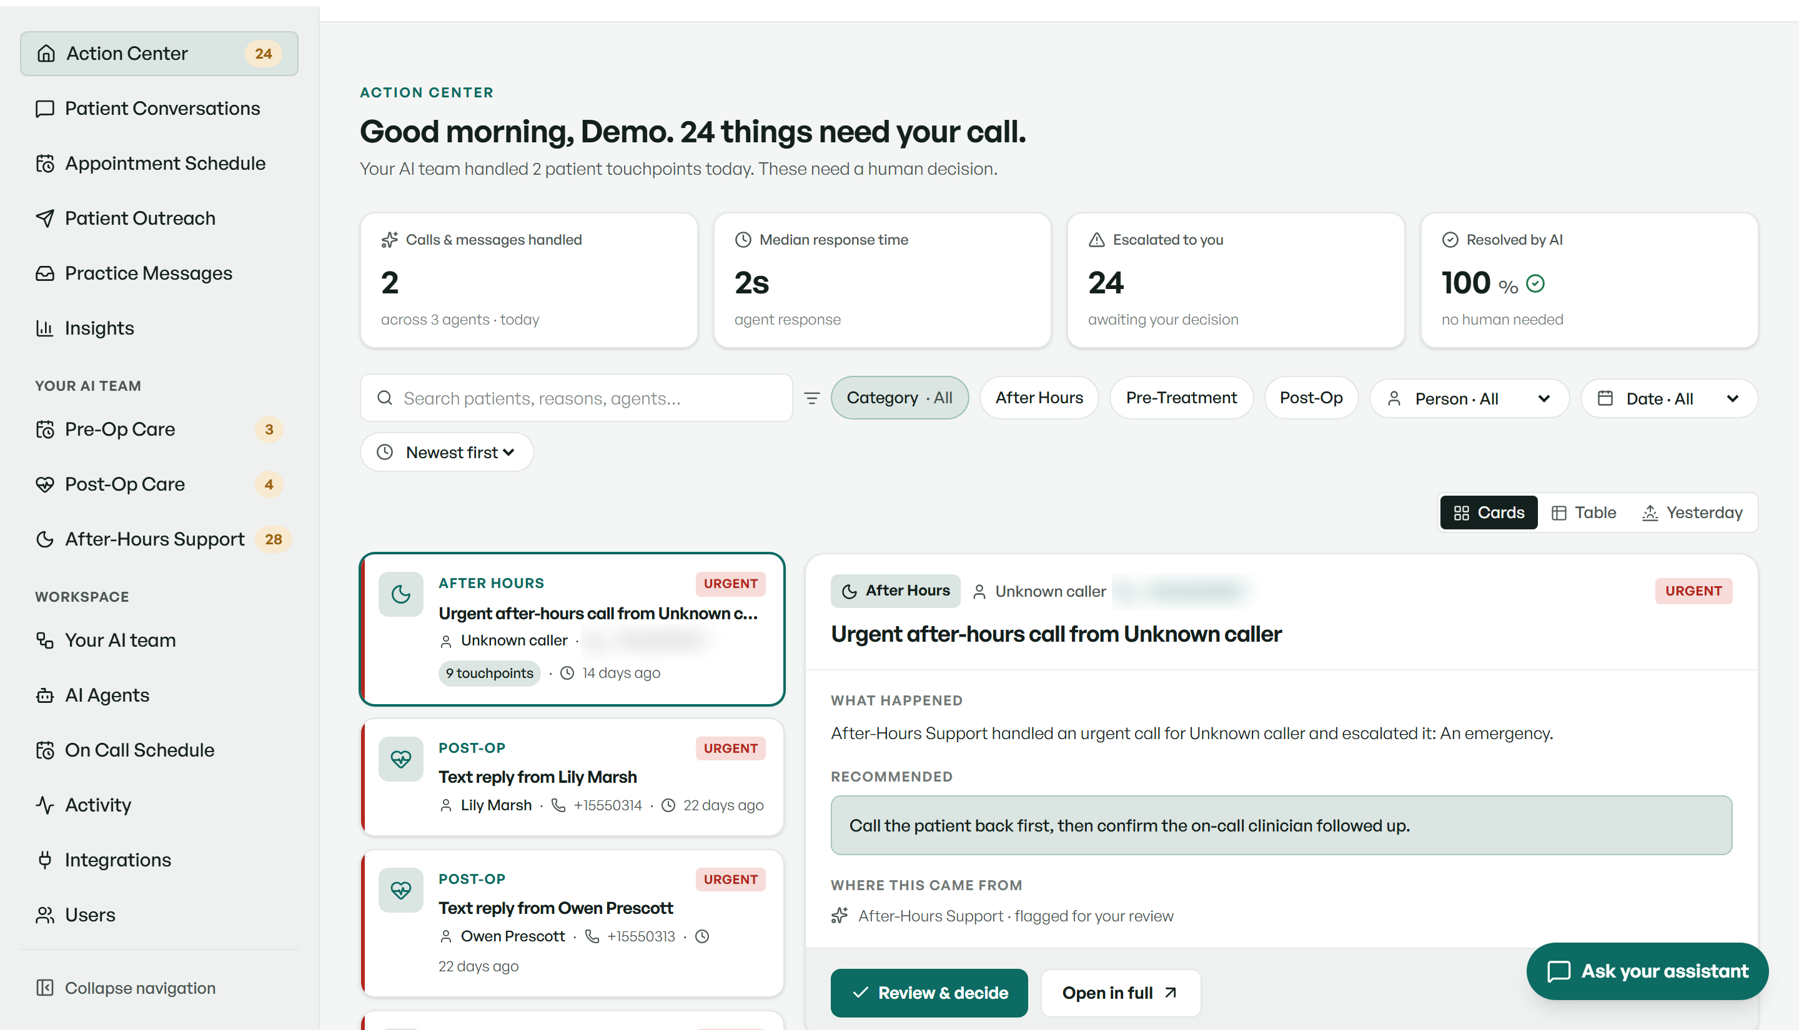Open the Text reply from Owen Prescott card
Image resolution: width=1799 pixels, height=1030 pixels.
[x=573, y=923]
